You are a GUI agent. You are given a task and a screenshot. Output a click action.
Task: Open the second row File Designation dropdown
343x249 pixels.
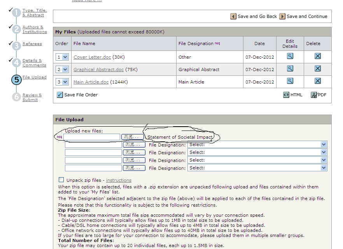click(257, 145)
